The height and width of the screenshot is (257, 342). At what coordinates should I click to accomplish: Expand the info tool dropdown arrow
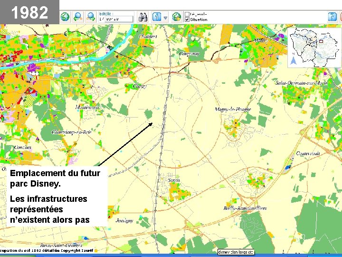[x=166, y=18]
